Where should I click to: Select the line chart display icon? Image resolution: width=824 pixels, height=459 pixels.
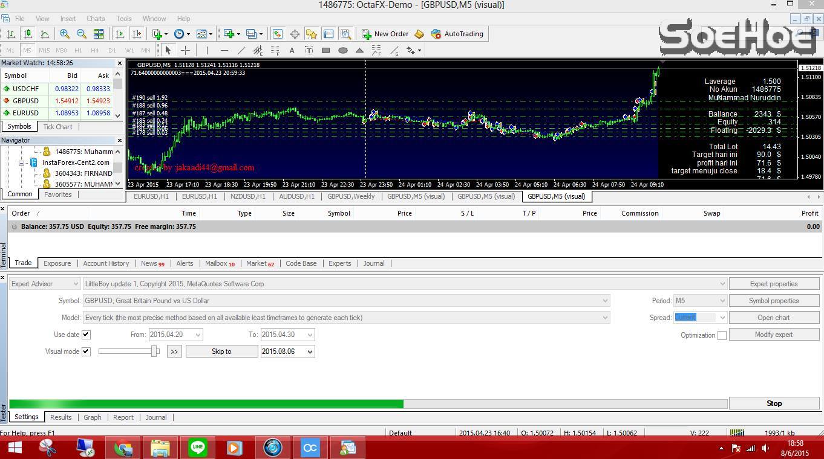click(45, 34)
